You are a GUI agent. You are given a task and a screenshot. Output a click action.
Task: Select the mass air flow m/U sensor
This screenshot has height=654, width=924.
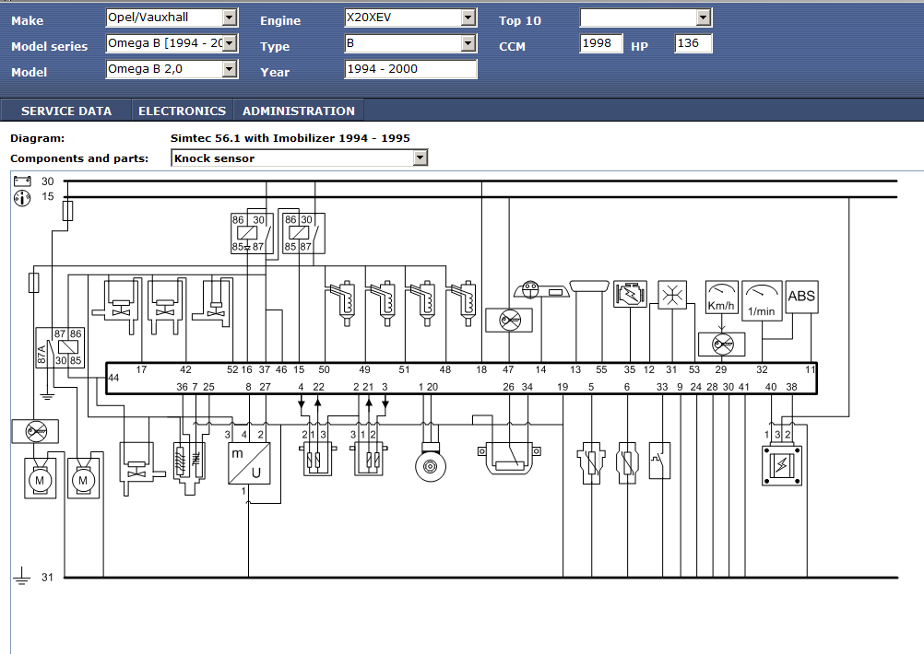pyautogui.click(x=249, y=463)
